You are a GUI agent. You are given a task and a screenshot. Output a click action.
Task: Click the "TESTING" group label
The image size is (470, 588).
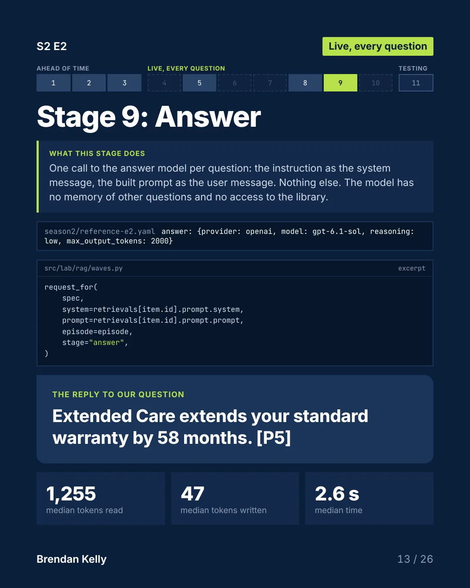413,68
